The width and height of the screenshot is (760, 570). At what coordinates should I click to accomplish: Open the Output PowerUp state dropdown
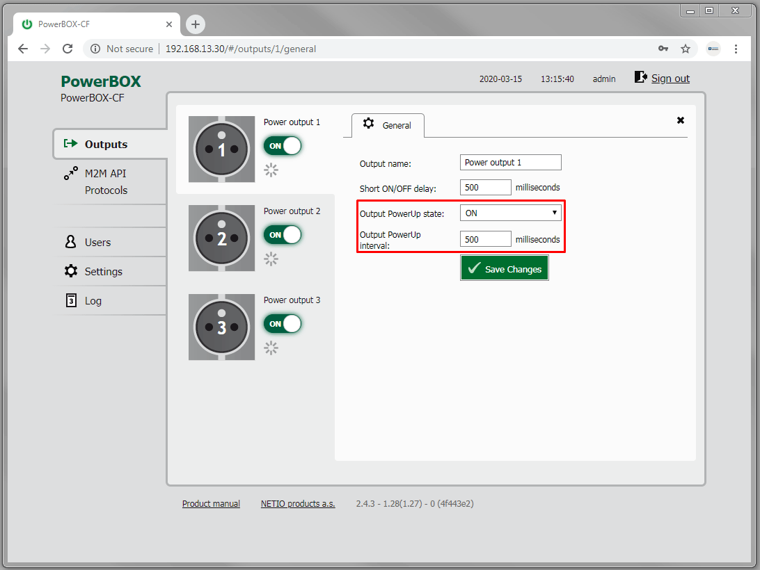coord(510,213)
